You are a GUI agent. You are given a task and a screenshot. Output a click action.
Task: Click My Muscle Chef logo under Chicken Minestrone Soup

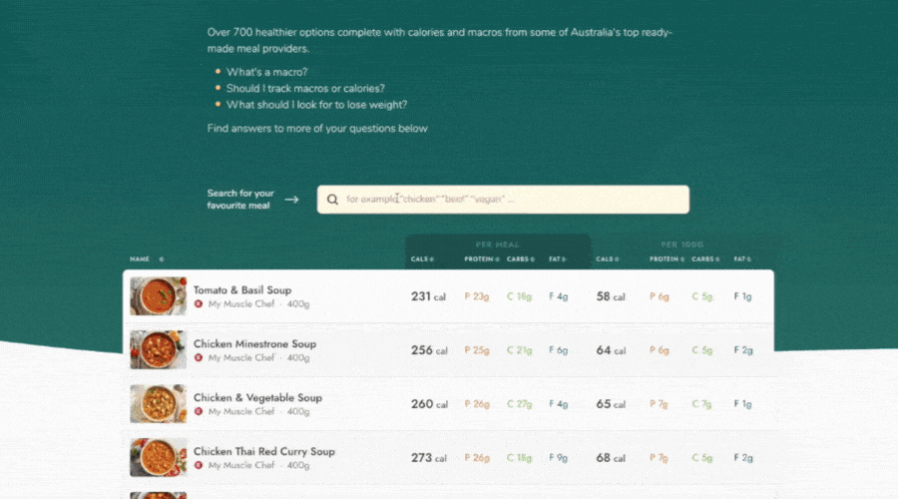(199, 358)
